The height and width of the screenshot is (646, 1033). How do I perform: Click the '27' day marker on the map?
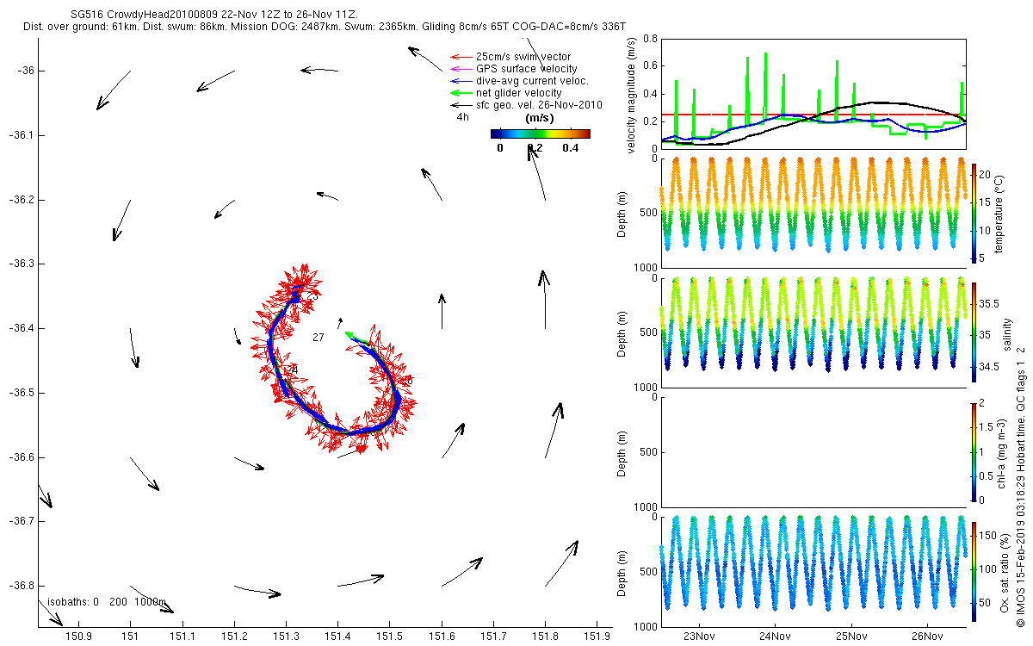(x=319, y=338)
